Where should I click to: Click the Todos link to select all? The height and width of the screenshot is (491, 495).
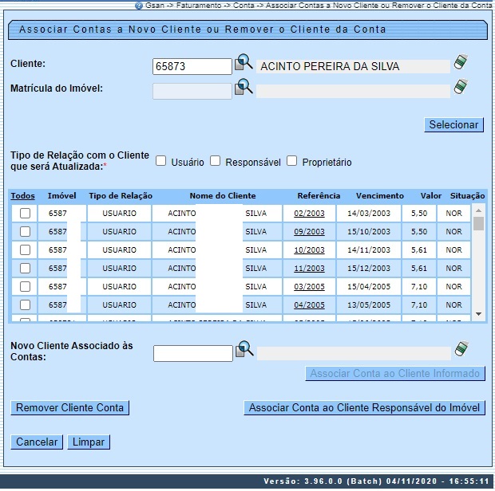click(x=23, y=195)
